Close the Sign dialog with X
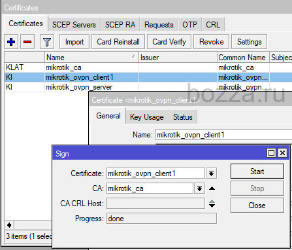The image size is (292, 250). tap(283, 153)
